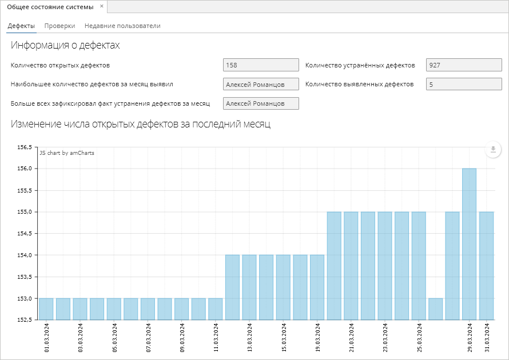Click the 156,5 value on the vertical axis
Screen dimensions: 509x360
pos(25,147)
